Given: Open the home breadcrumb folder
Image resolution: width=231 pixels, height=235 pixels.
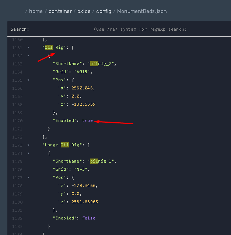Looking at the screenshot, I should tap(36, 11).
